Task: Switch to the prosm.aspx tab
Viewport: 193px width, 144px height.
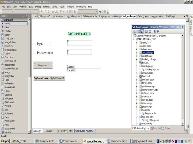Action: [x=58, y=16]
